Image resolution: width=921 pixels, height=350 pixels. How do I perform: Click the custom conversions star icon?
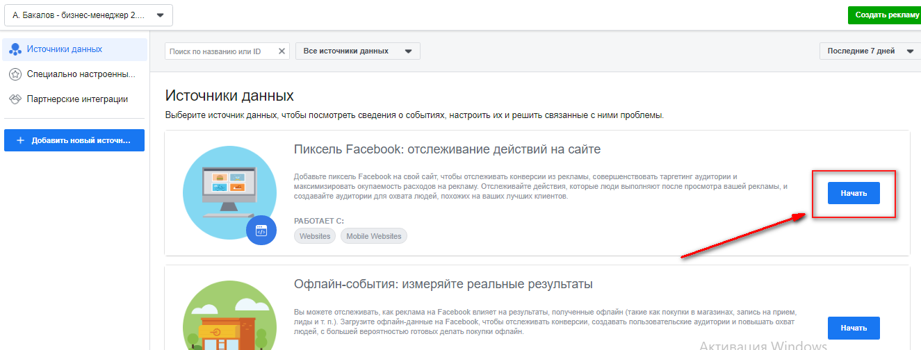click(15, 74)
